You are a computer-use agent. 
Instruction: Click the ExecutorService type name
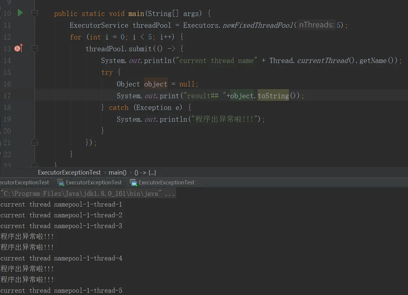click(x=99, y=25)
